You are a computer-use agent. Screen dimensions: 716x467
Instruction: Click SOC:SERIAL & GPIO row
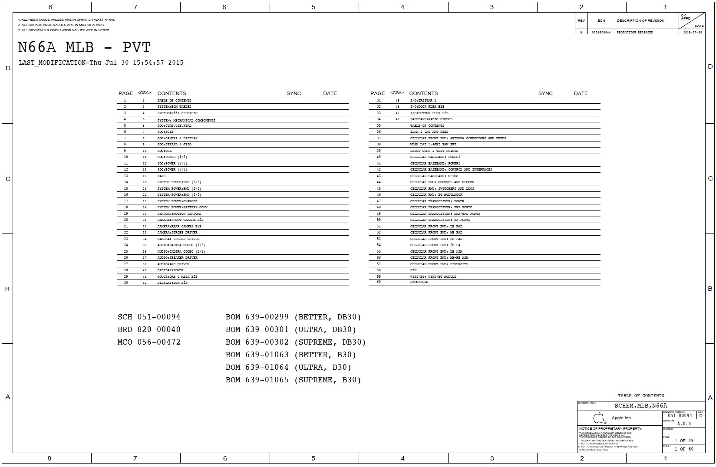pos(233,144)
